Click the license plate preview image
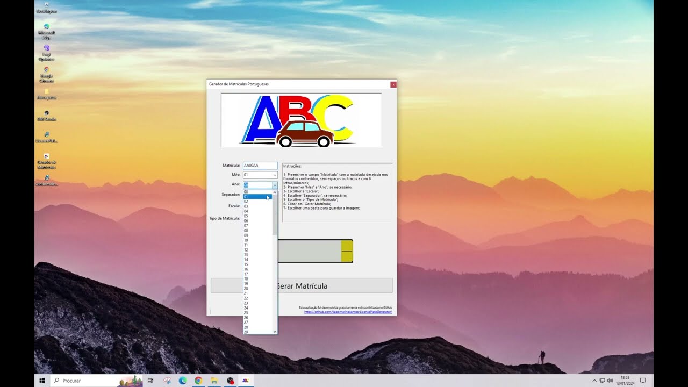 [315, 251]
